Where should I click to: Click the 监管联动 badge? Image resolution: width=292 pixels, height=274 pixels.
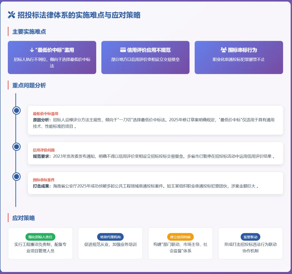pyautogui.click(x=250, y=237)
